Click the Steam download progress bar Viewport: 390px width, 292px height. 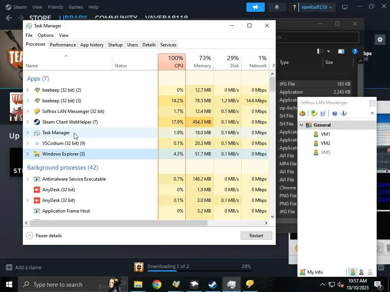pos(199,271)
